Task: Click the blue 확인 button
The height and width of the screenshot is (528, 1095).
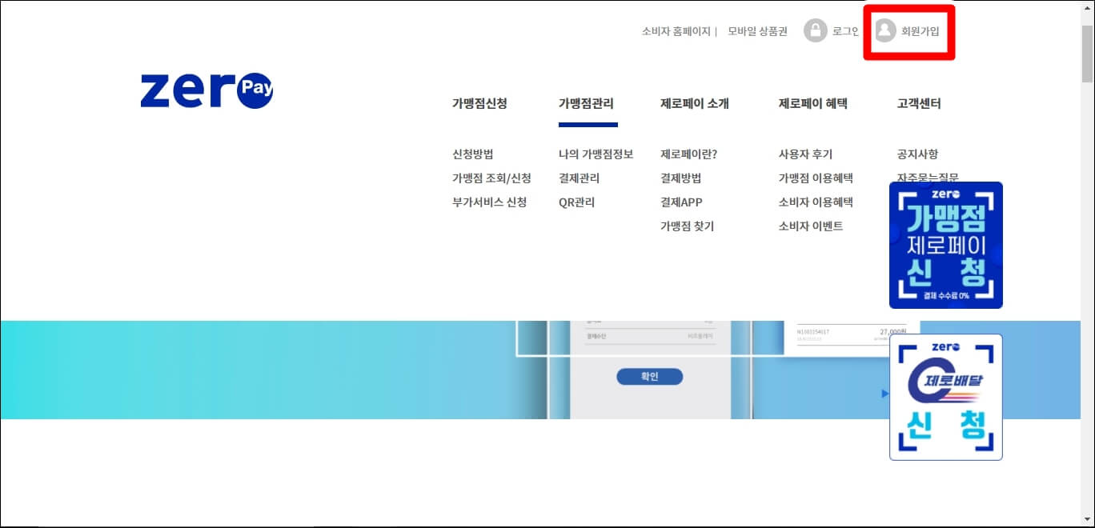Action: pyautogui.click(x=649, y=376)
